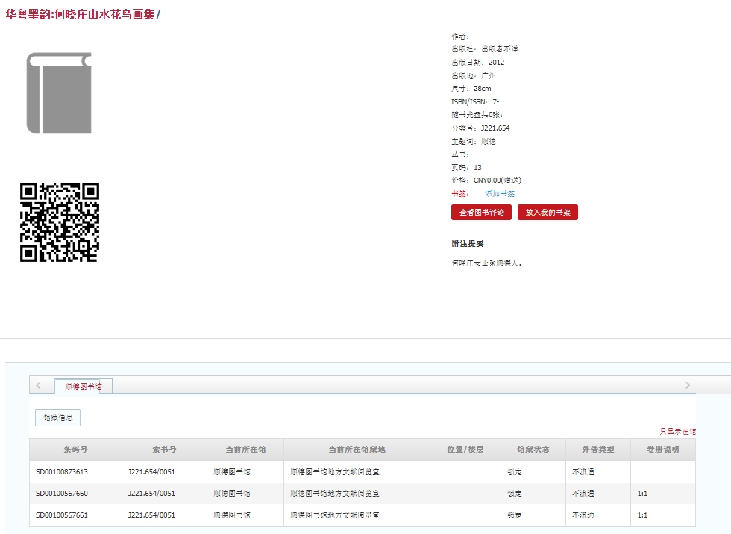Viewport: 731px width, 534px height.
Task: Select barcode SD00100567660
Action: [x=61, y=494]
